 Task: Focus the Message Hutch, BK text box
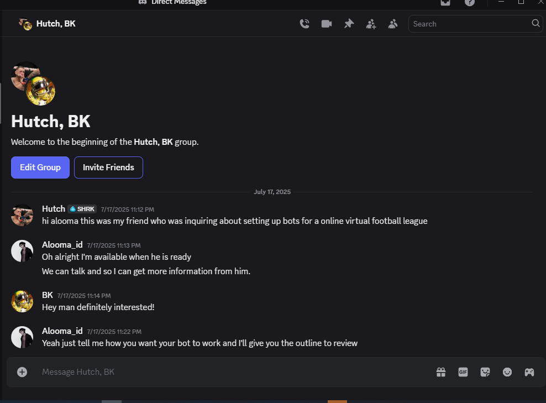221,372
